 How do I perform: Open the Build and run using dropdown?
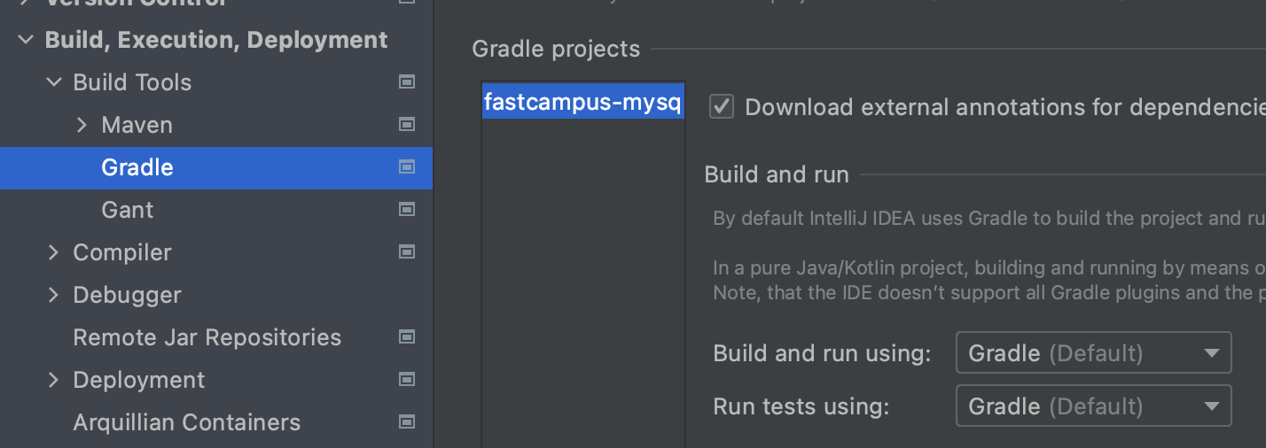click(x=1093, y=353)
